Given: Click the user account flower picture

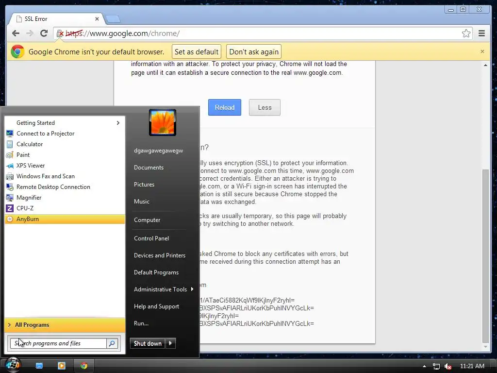Looking at the screenshot, I should (x=163, y=122).
